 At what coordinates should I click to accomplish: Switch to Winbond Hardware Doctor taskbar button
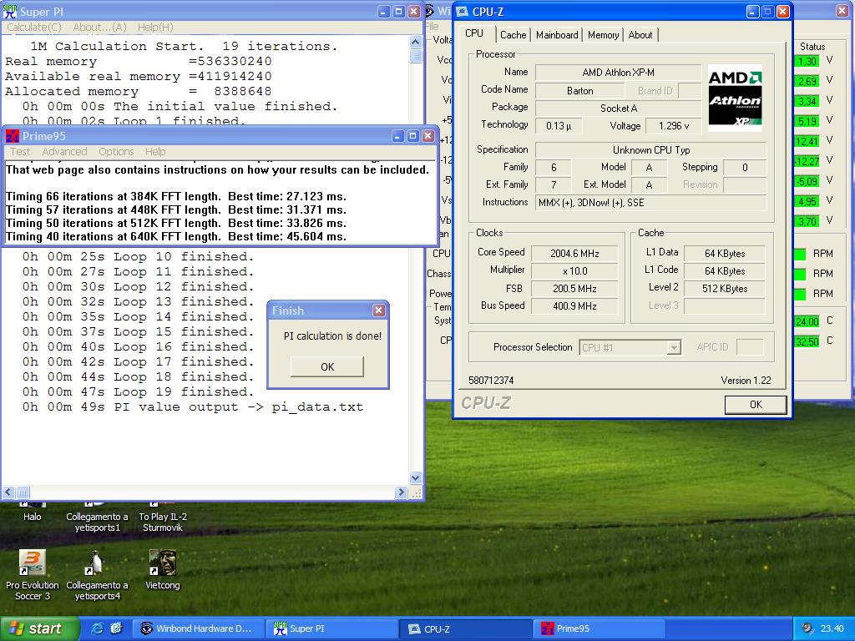coord(198,628)
